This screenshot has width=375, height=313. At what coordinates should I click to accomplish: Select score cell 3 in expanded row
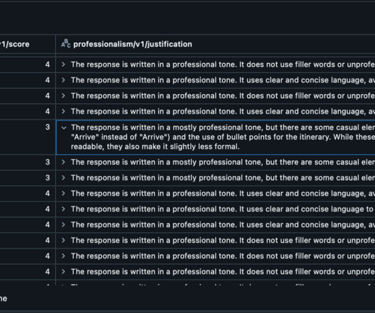point(28,137)
